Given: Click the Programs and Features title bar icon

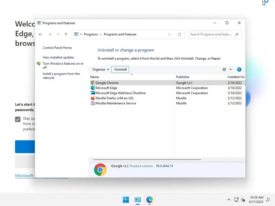Looking at the screenshot, I should click(x=39, y=23).
